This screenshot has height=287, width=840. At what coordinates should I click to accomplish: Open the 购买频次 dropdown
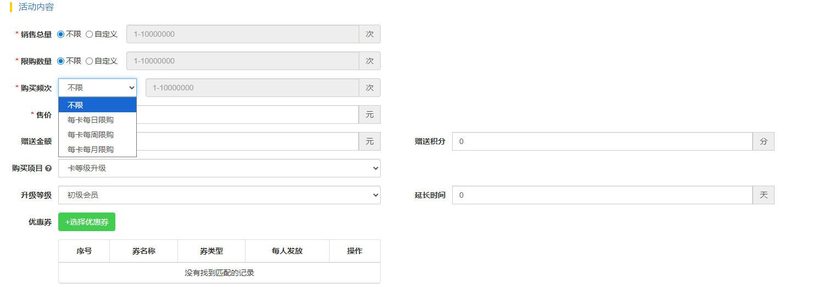[x=97, y=88]
